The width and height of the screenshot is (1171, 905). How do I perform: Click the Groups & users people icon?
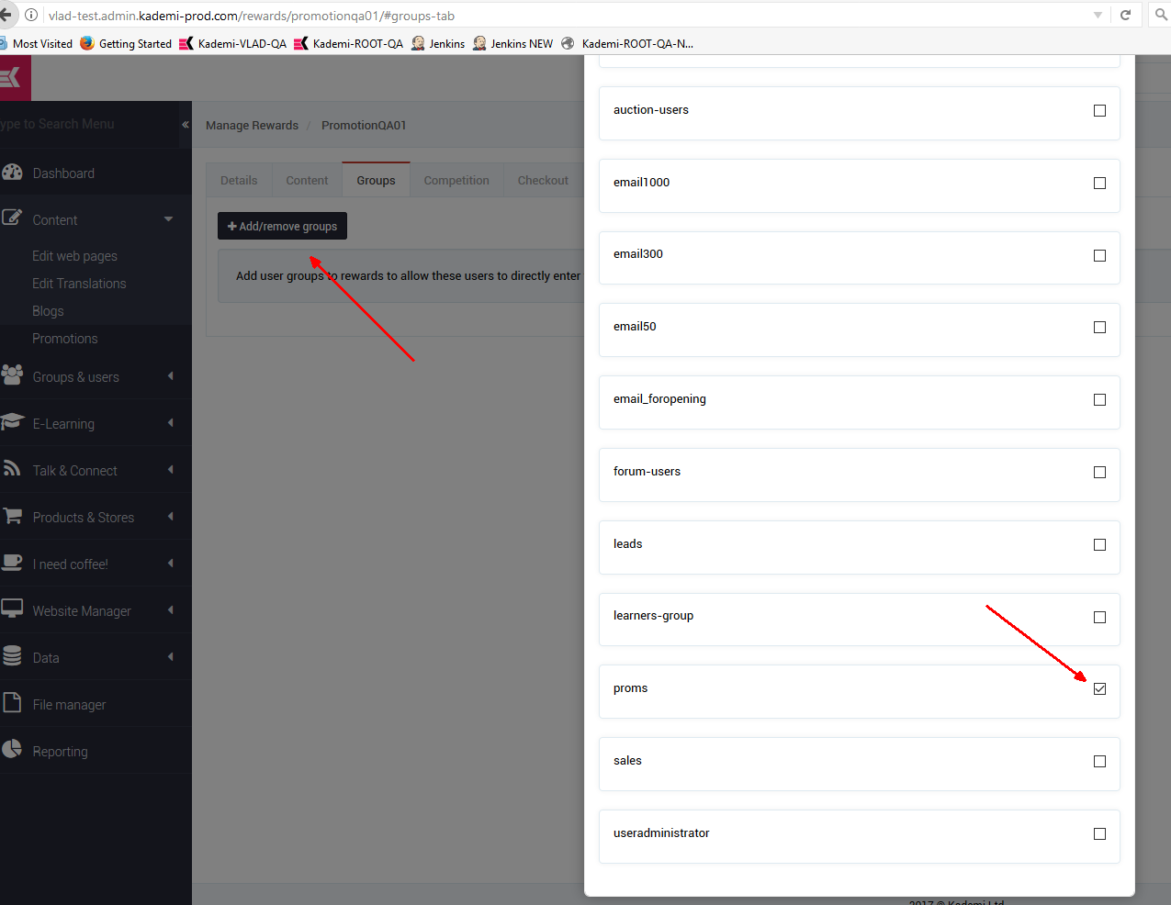12,375
